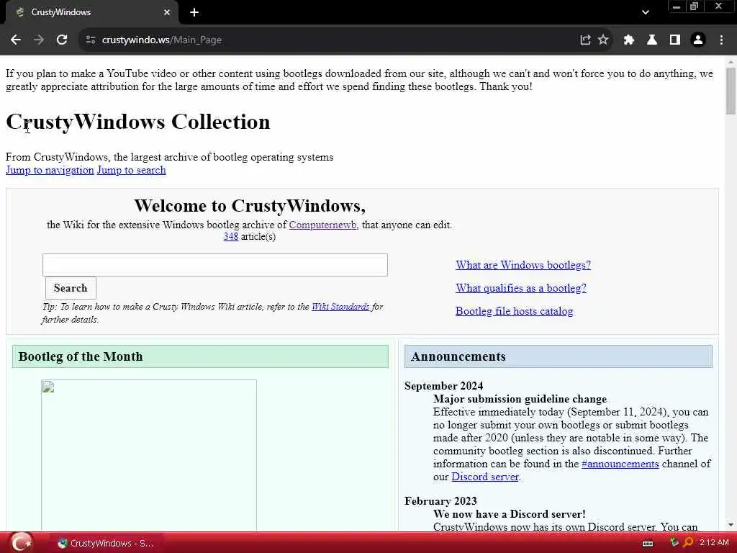Click the forward navigation arrow

(39, 40)
